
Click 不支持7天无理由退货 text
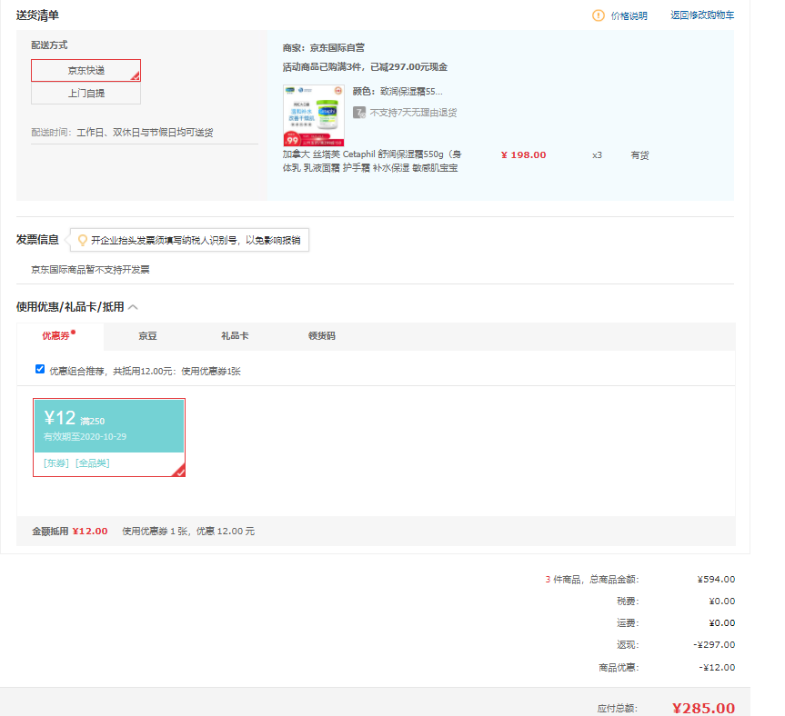coord(413,113)
